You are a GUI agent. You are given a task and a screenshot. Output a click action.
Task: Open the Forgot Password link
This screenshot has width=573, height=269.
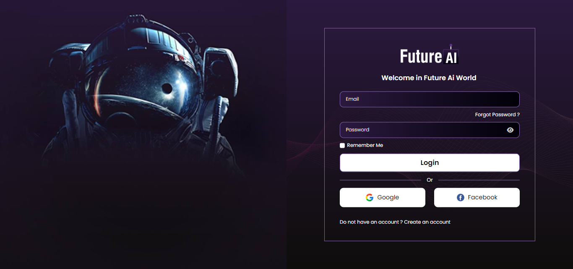[x=497, y=114]
